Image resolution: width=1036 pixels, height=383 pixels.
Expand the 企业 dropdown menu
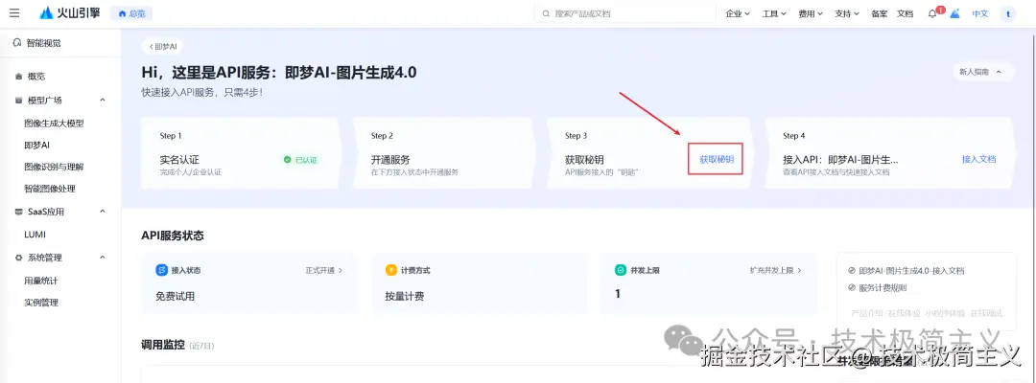pos(738,13)
